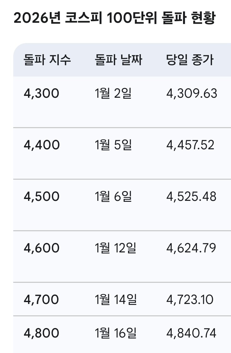Select the 4,400 index cell
Screen dimensions: 231x353
pos(42,145)
